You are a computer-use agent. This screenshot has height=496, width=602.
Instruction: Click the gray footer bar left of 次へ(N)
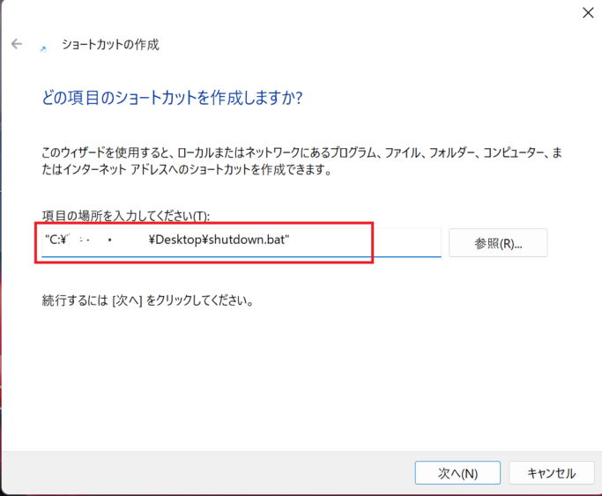(207, 472)
